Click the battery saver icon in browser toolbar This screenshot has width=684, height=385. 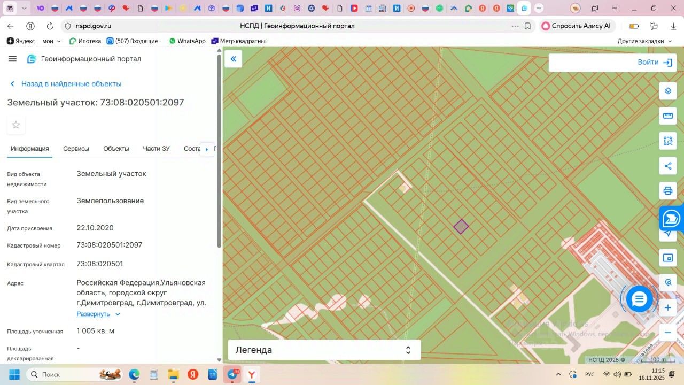tap(634, 26)
